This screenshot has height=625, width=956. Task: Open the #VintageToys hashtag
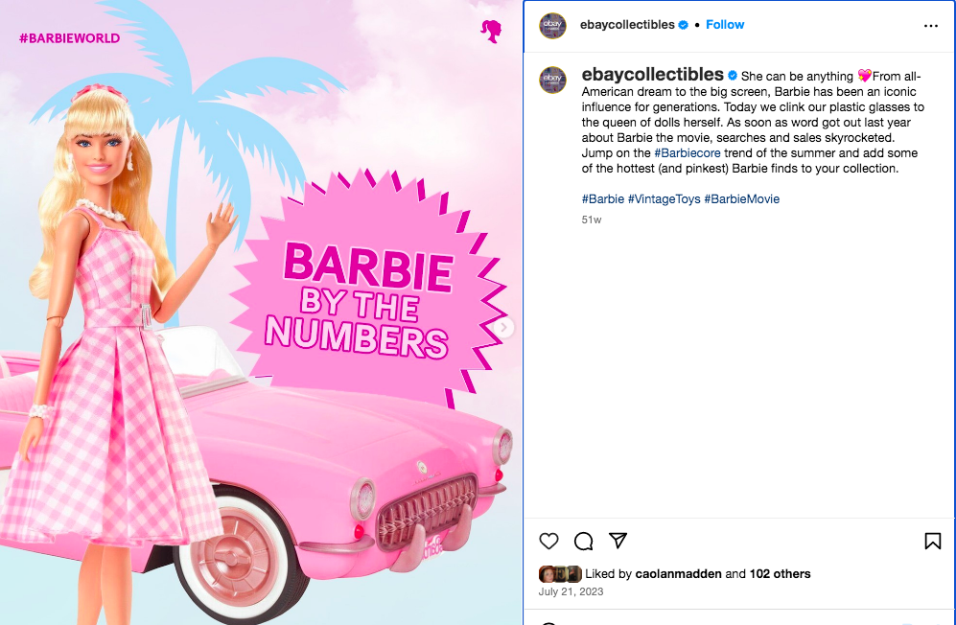(664, 198)
